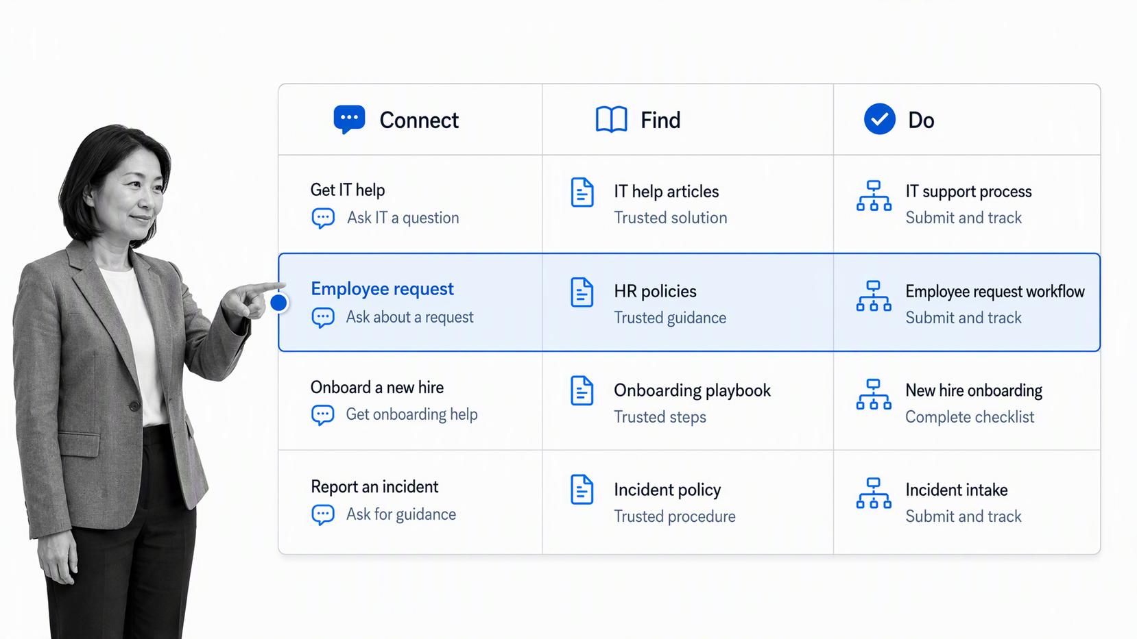Click workflow icon for Employee request workflow
The image size is (1137, 639).
tap(874, 296)
